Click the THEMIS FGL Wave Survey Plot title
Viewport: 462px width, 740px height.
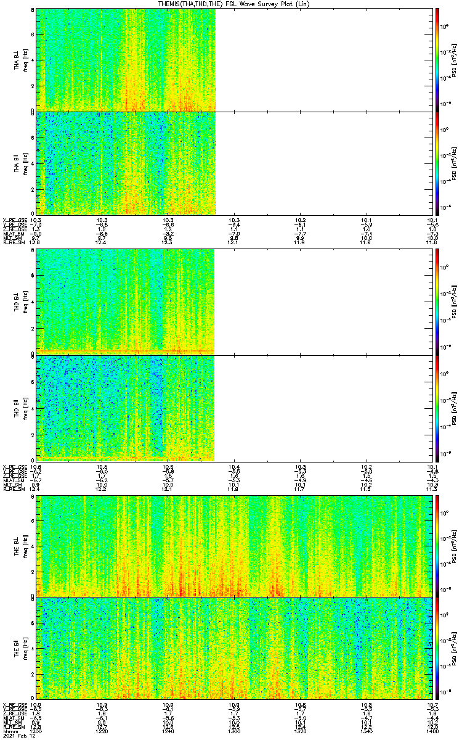click(x=233, y=4)
